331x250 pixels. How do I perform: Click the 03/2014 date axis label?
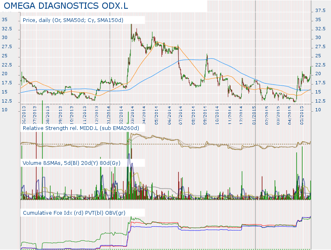pyautogui.click(x=132, y=115)
